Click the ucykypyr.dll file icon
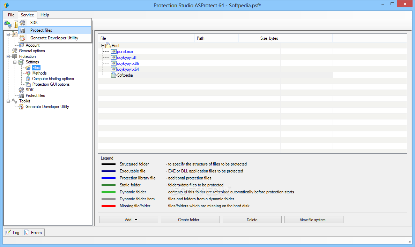 pos(114,57)
